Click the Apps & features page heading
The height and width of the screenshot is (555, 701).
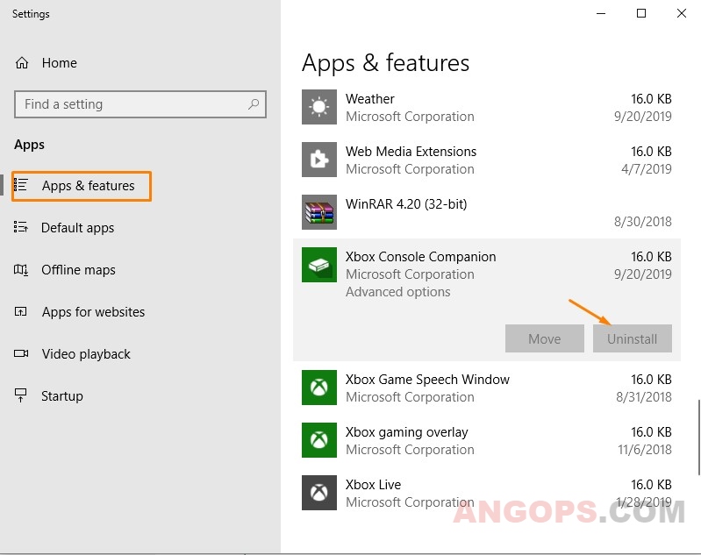[x=385, y=63]
